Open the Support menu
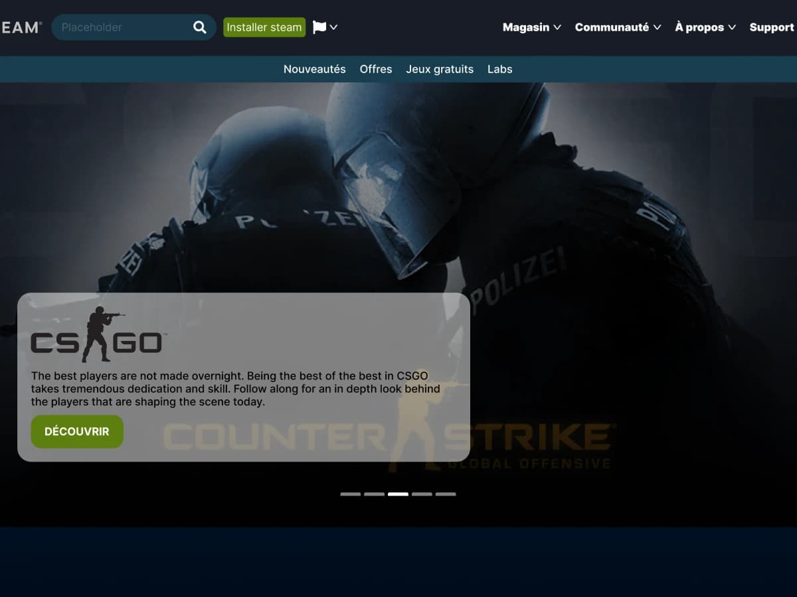The width and height of the screenshot is (797, 597). (x=773, y=27)
